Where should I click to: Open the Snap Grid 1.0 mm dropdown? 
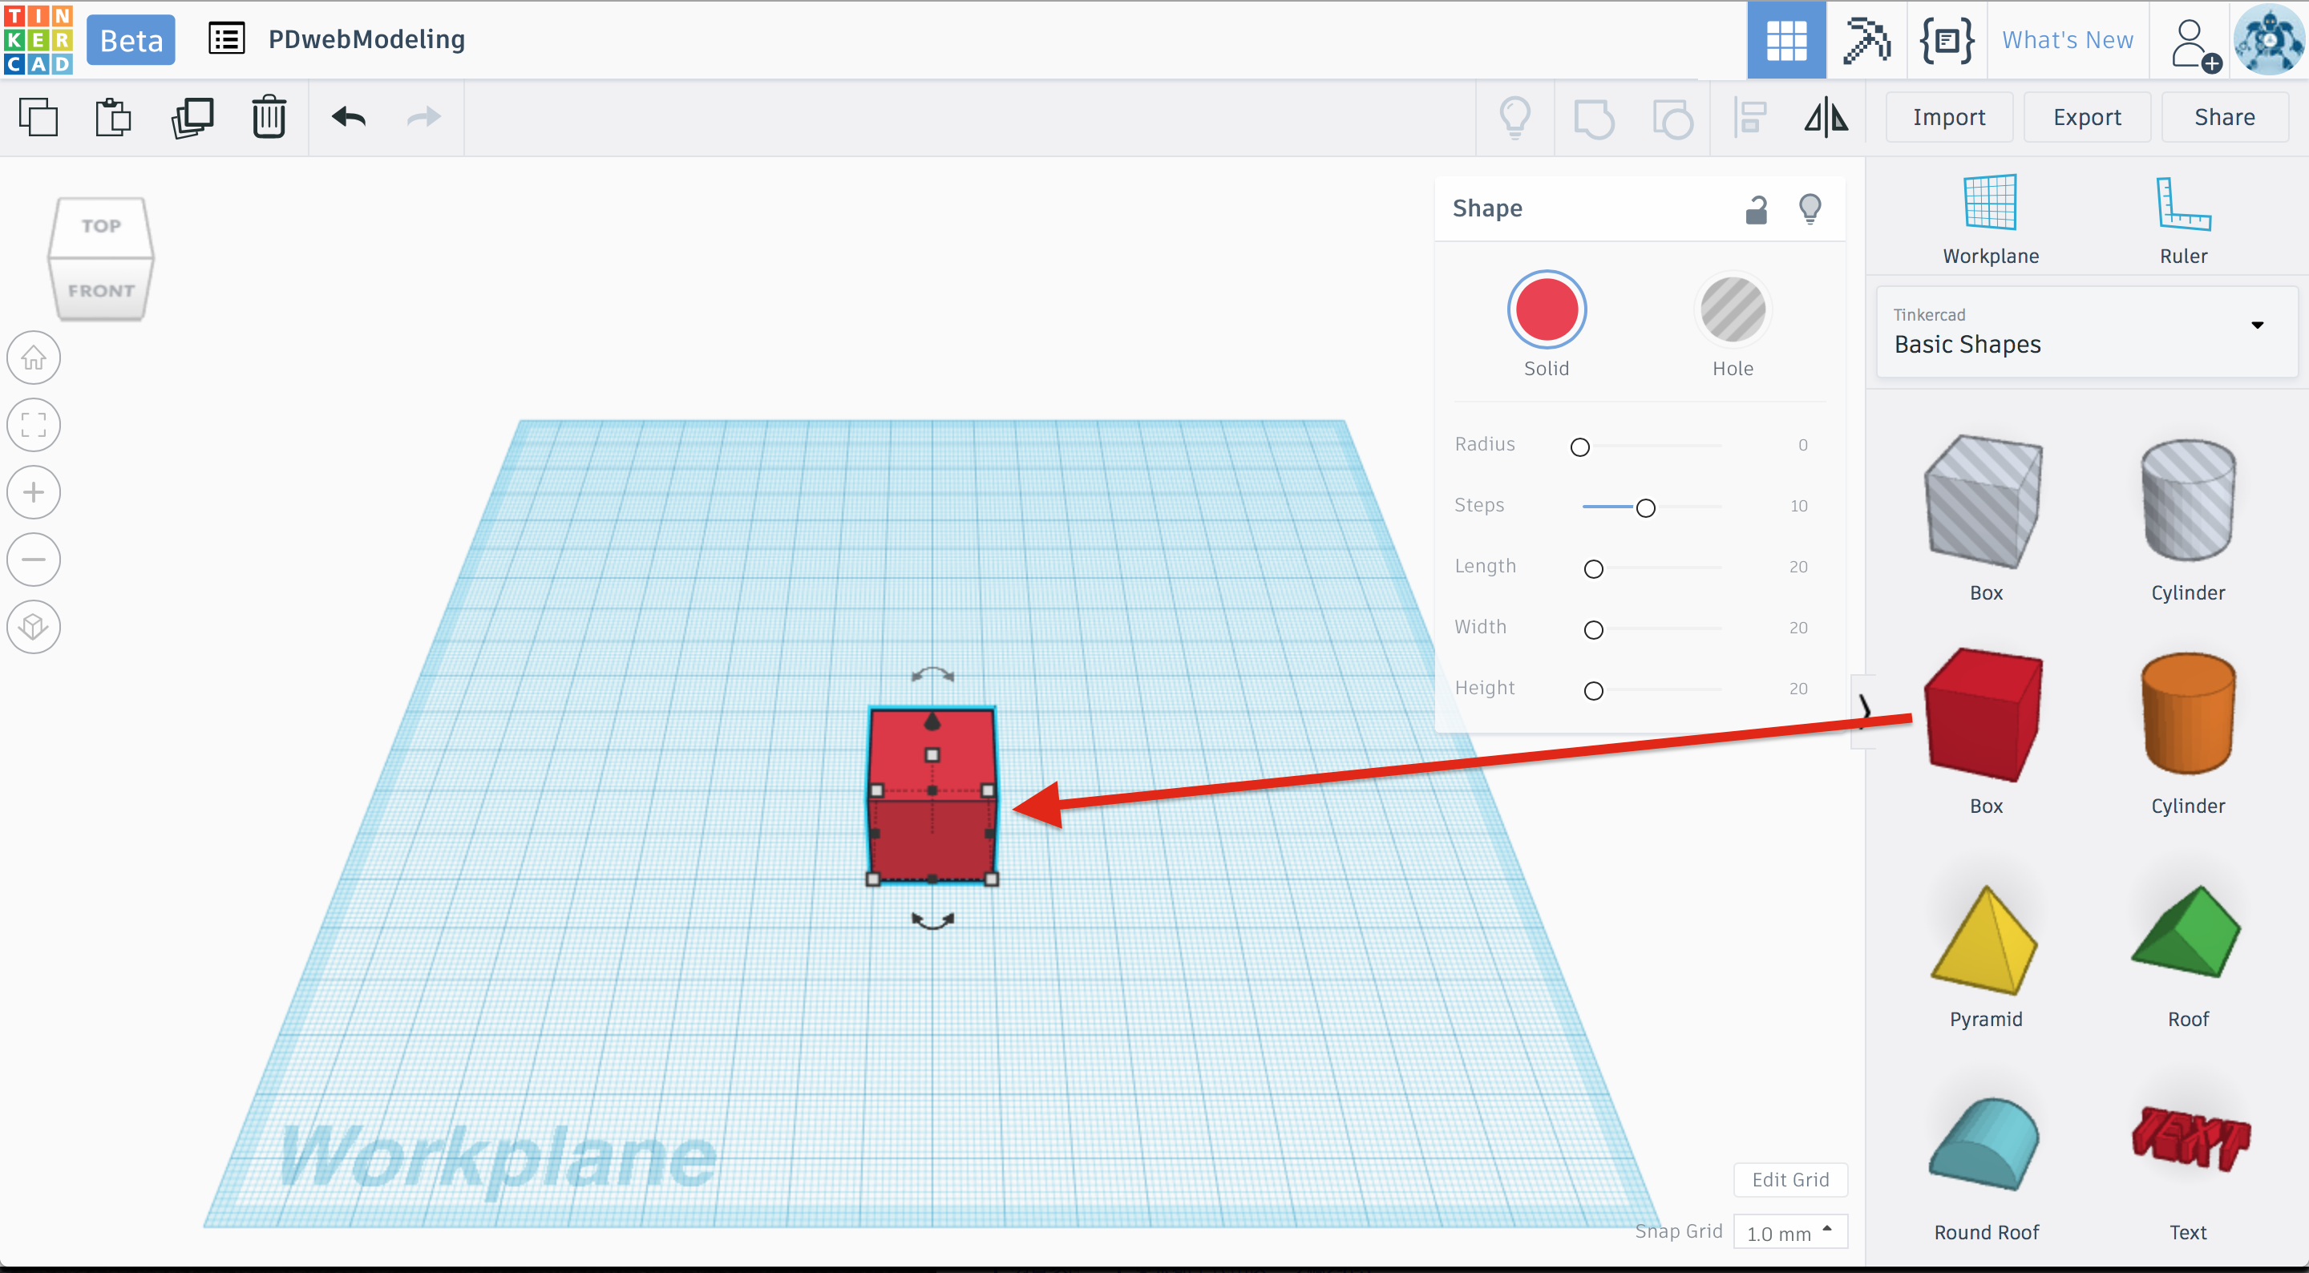pyautogui.click(x=1789, y=1233)
